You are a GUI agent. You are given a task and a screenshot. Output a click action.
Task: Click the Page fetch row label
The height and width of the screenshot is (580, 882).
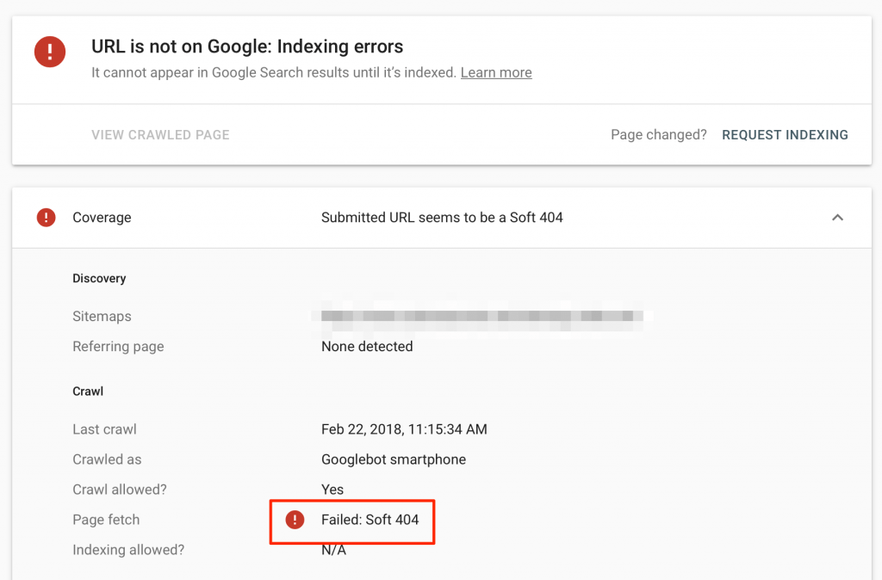pos(106,519)
